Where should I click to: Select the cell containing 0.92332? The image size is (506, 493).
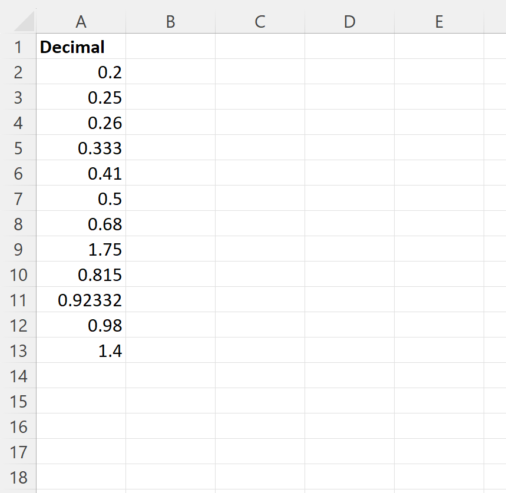click(x=81, y=300)
